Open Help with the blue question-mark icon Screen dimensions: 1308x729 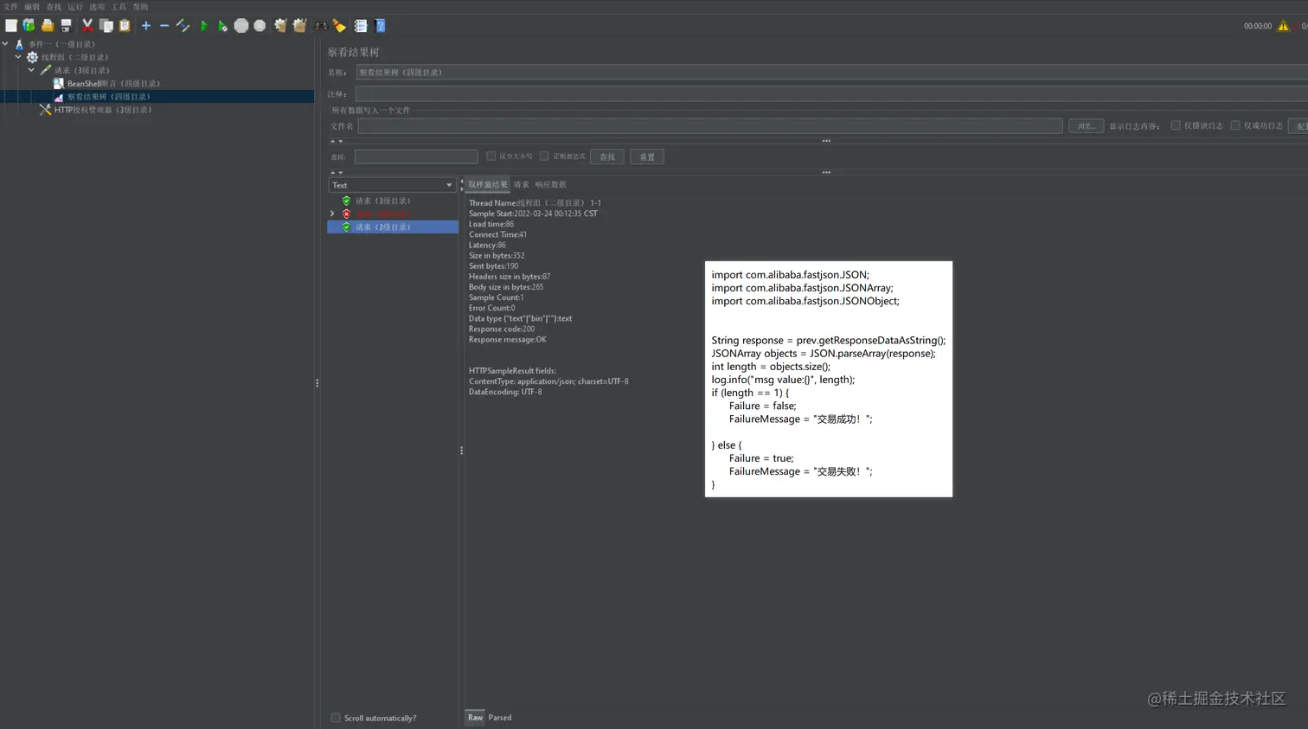click(x=380, y=26)
